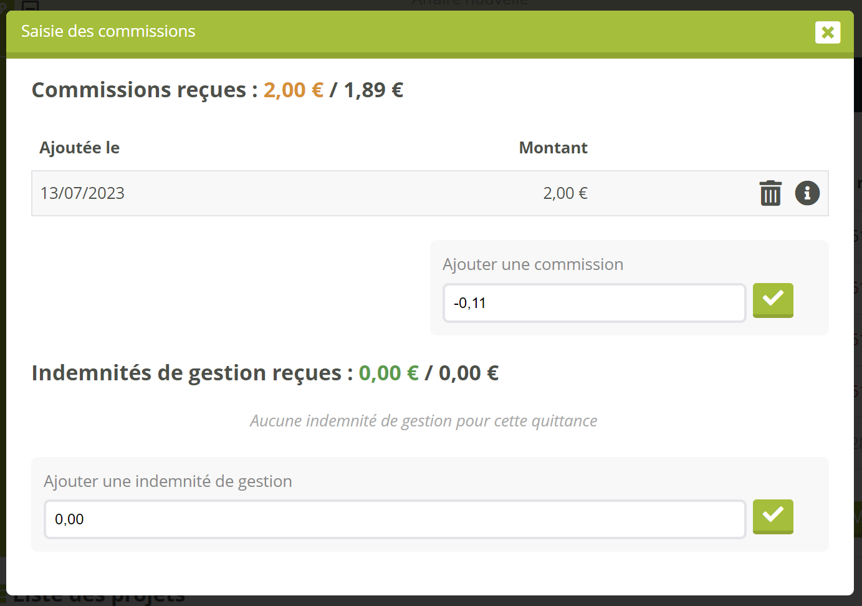
Task: Click the "Ajouter une indemnité de gestion" label
Action: pos(168,481)
